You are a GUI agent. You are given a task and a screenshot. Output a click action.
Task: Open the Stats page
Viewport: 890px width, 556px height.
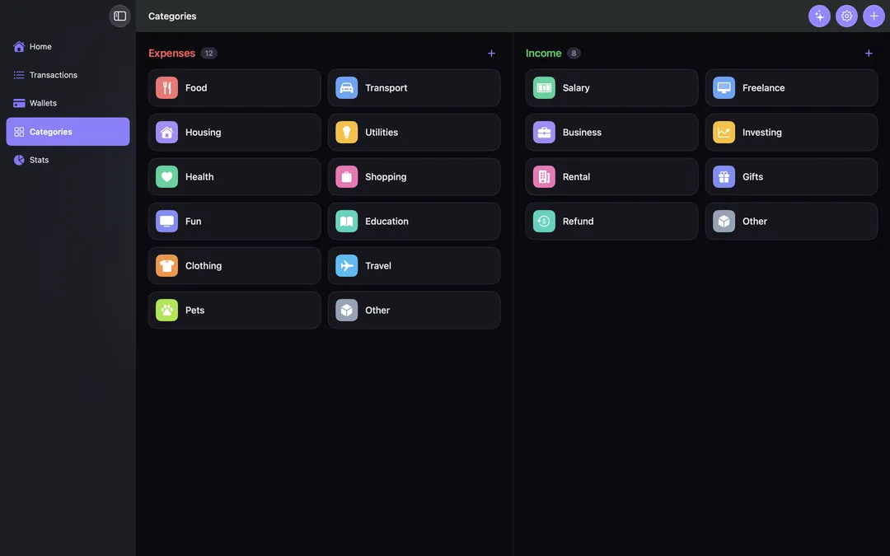click(68, 160)
